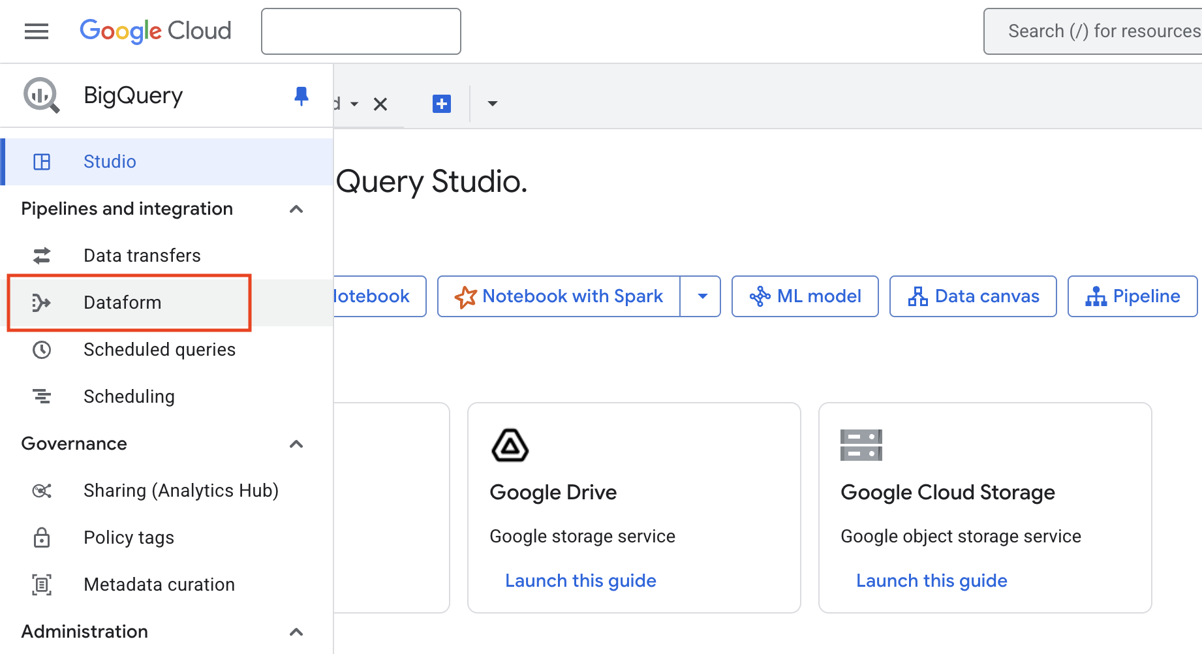Click the Pipelines and integration label
Viewport: 1202px width, 654px height.
127,209
